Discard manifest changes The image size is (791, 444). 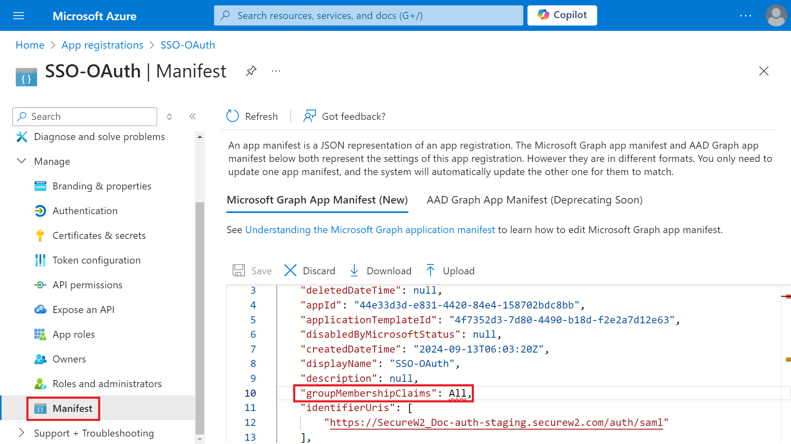(310, 271)
